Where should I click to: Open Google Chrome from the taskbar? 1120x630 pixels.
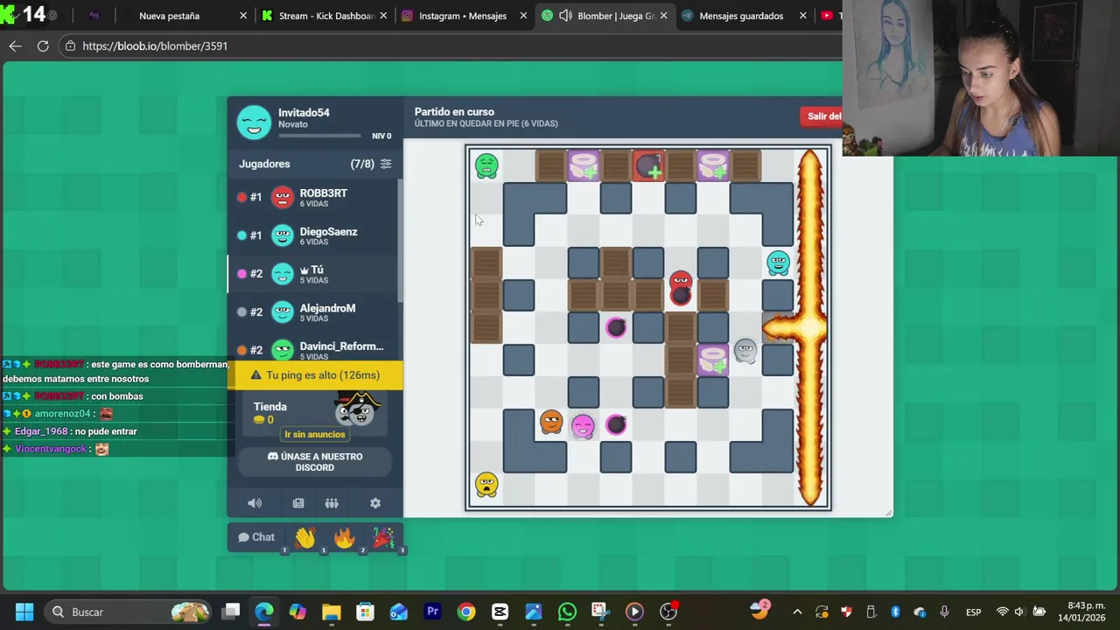pos(466,612)
